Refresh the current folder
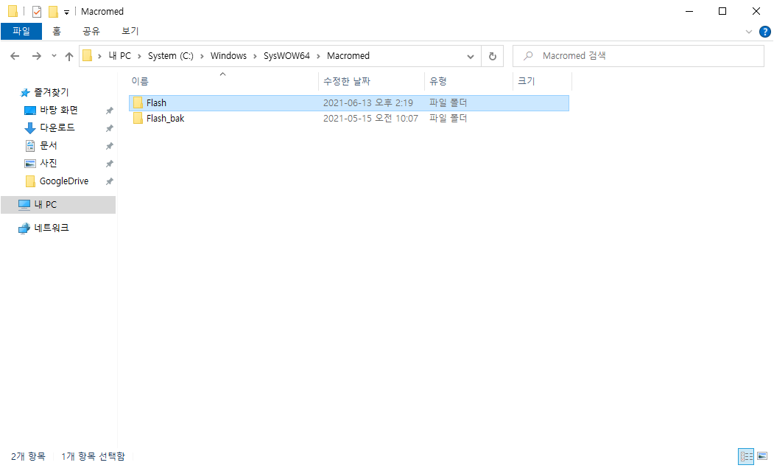774x468 pixels. [492, 56]
